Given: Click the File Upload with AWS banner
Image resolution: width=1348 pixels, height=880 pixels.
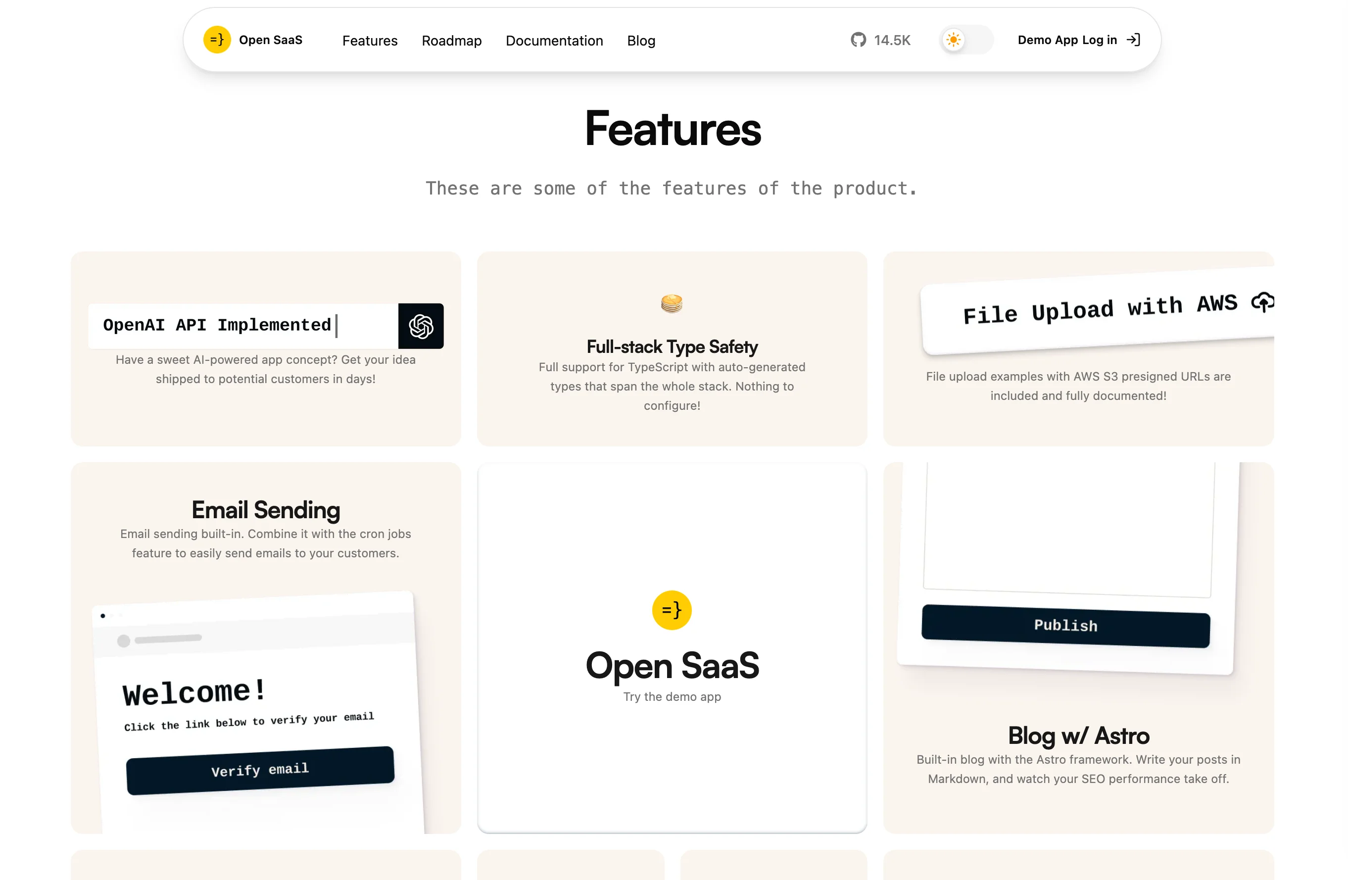Looking at the screenshot, I should pos(1098,310).
